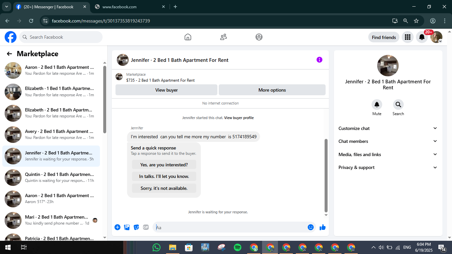Click the More options button
The height and width of the screenshot is (254, 452).
coord(272,90)
